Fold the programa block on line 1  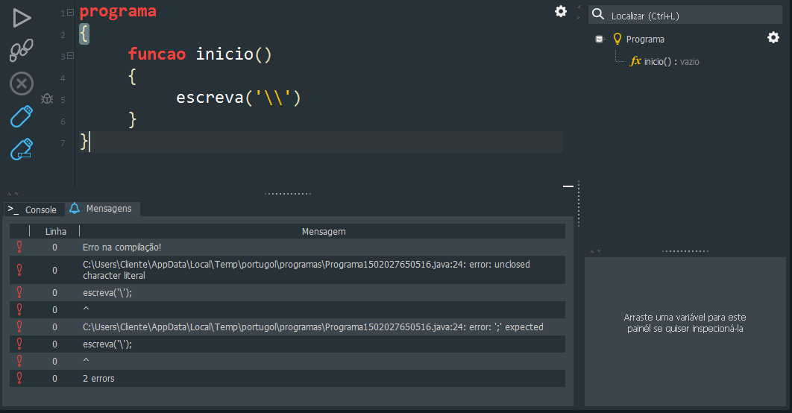71,12
